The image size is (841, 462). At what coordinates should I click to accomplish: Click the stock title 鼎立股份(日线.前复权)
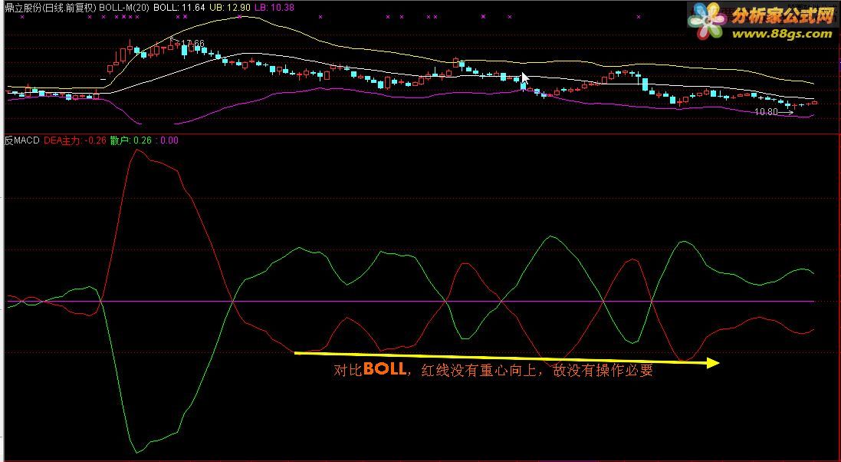pos(51,8)
